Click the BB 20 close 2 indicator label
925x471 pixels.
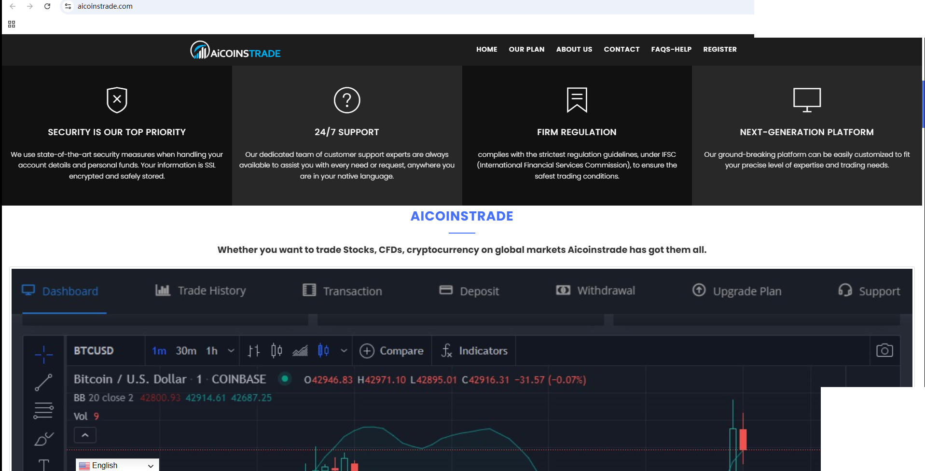point(103,398)
